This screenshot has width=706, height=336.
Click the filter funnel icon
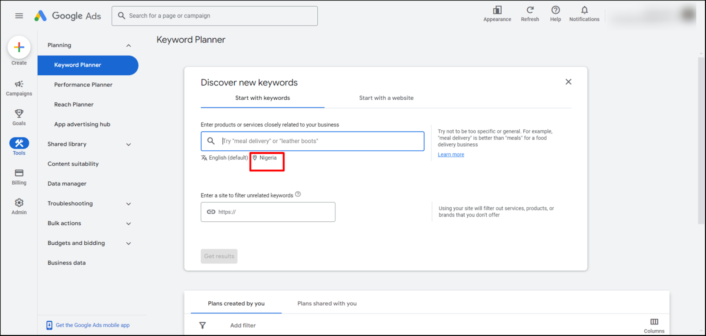pyautogui.click(x=203, y=325)
